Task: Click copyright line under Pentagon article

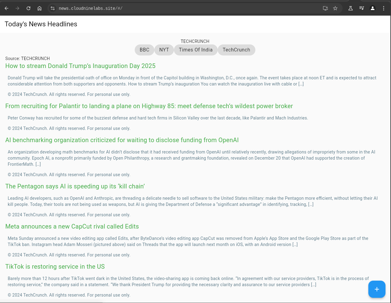Action: coord(69,215)
